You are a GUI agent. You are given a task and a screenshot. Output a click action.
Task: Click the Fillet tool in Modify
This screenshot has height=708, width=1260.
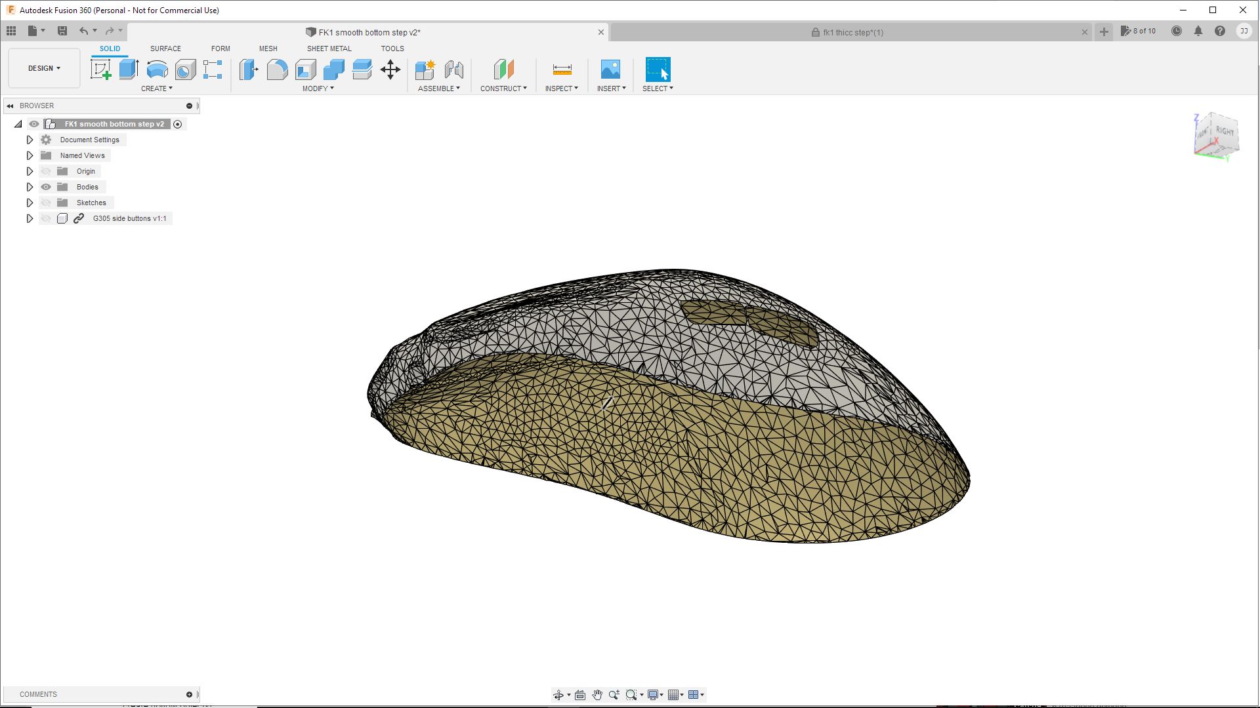(277, 69)
